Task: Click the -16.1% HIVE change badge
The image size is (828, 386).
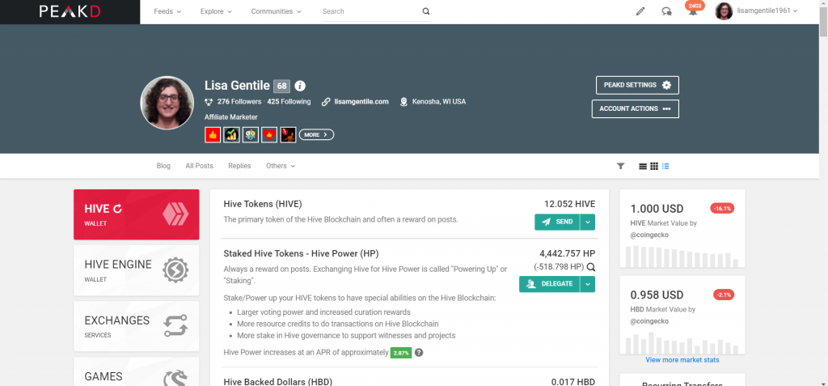Action: pyautogui.click(x=722, y=208)
